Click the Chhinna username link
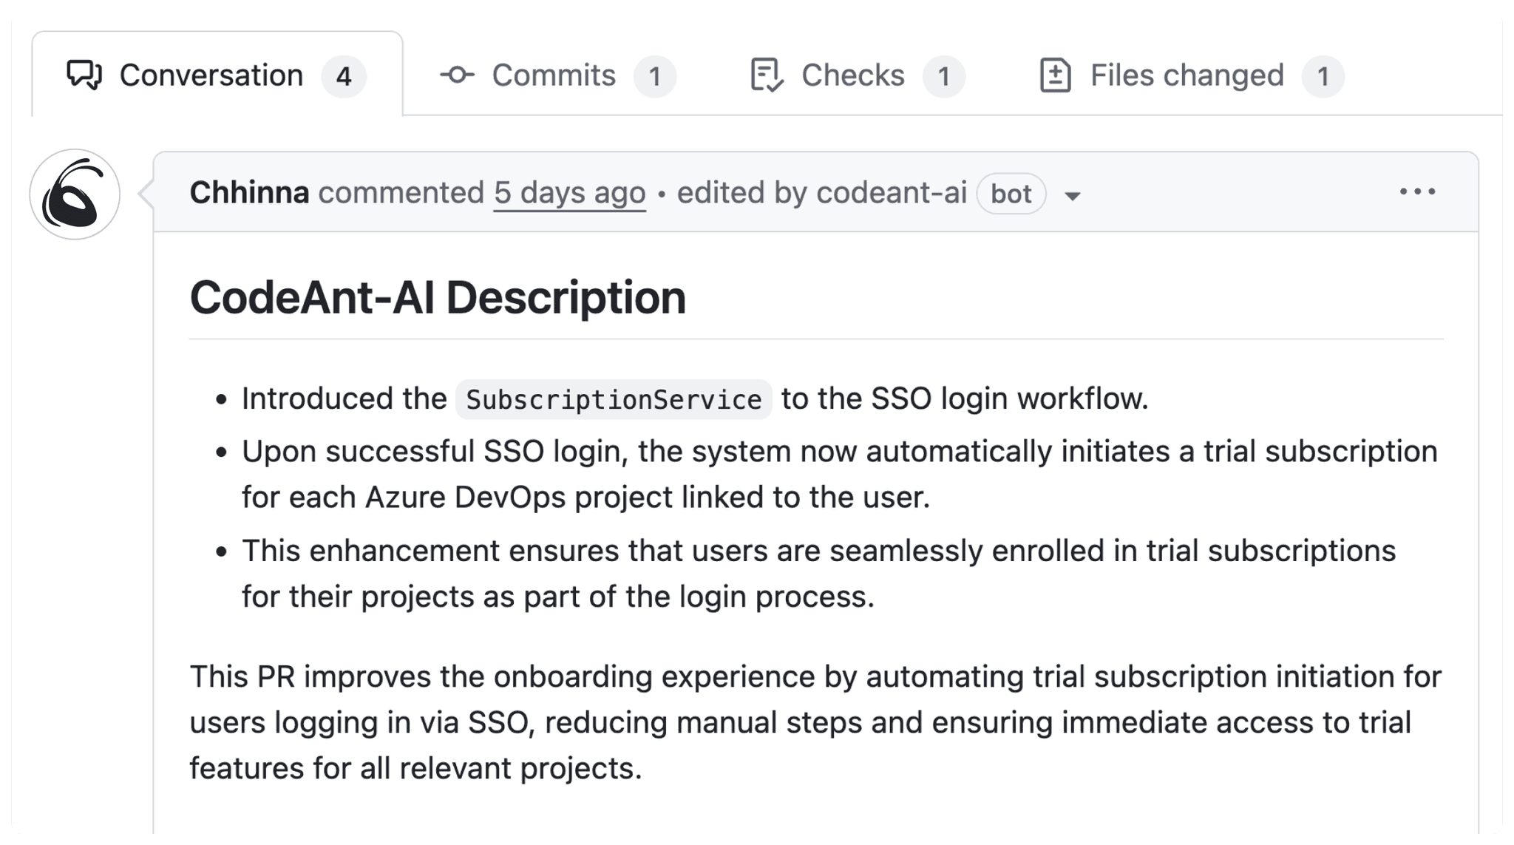 coord(249,192)
